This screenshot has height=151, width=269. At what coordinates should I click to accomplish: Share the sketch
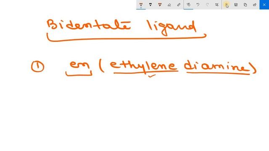(255, 5)
